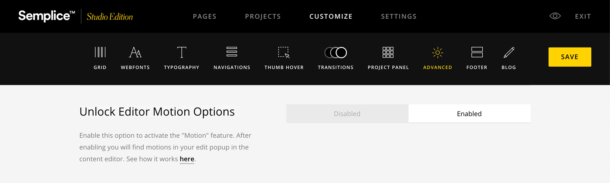Open the Blog pencil icon
610x183 pixels.
pyautogui.click(x=509, y=53)
